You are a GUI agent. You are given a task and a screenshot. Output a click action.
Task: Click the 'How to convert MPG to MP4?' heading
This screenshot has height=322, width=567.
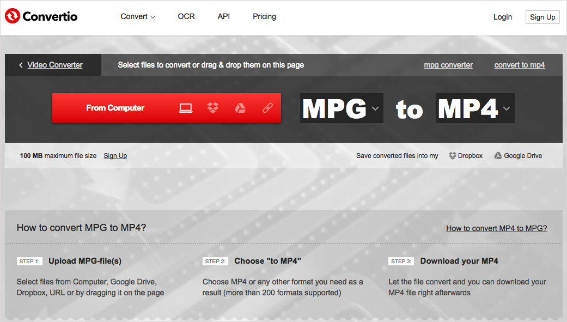coord(81,228)
